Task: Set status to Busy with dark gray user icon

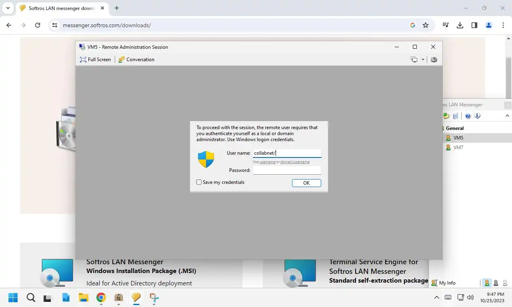Action: click(x=496, y=283)
